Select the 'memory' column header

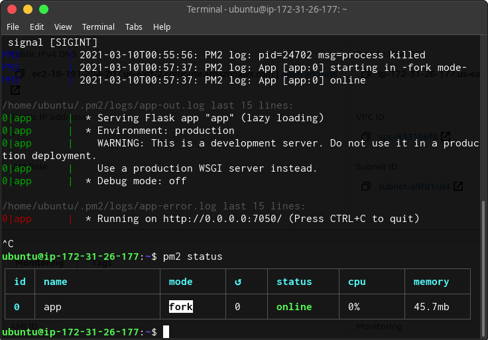point(431,282)
